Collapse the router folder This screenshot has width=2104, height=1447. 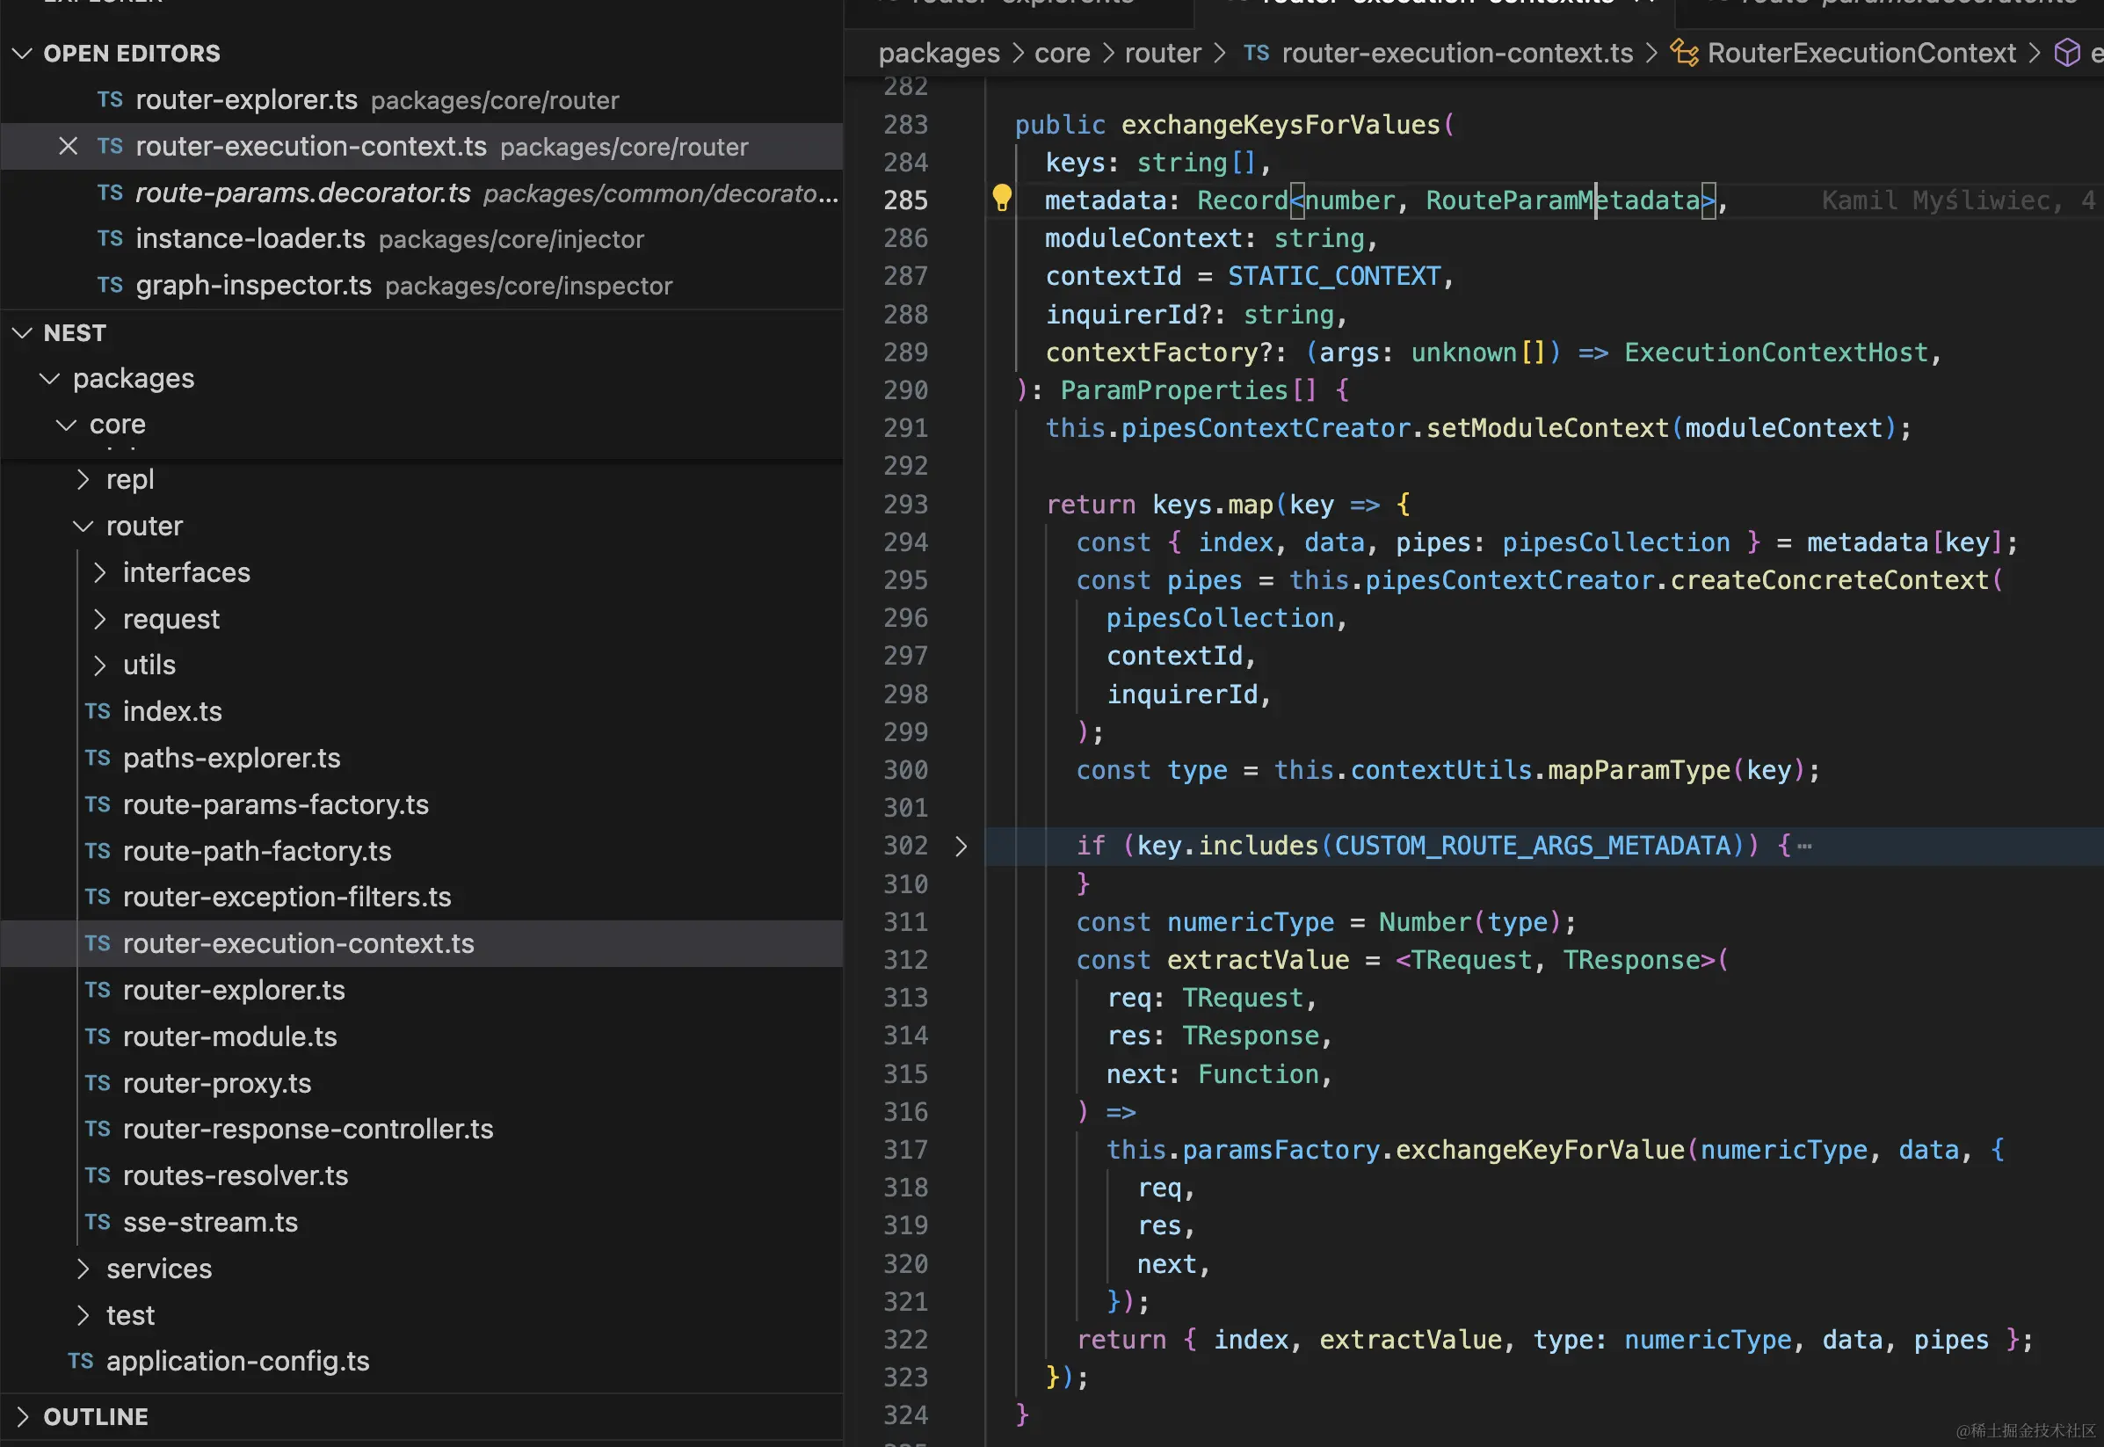pyautogui.click(x=83, y=526)
